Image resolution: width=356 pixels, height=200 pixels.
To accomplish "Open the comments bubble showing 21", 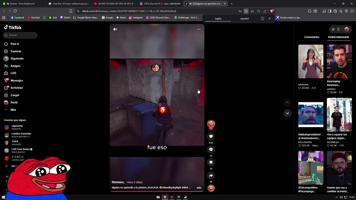I will pyautogui.click(x=211, y=149).
